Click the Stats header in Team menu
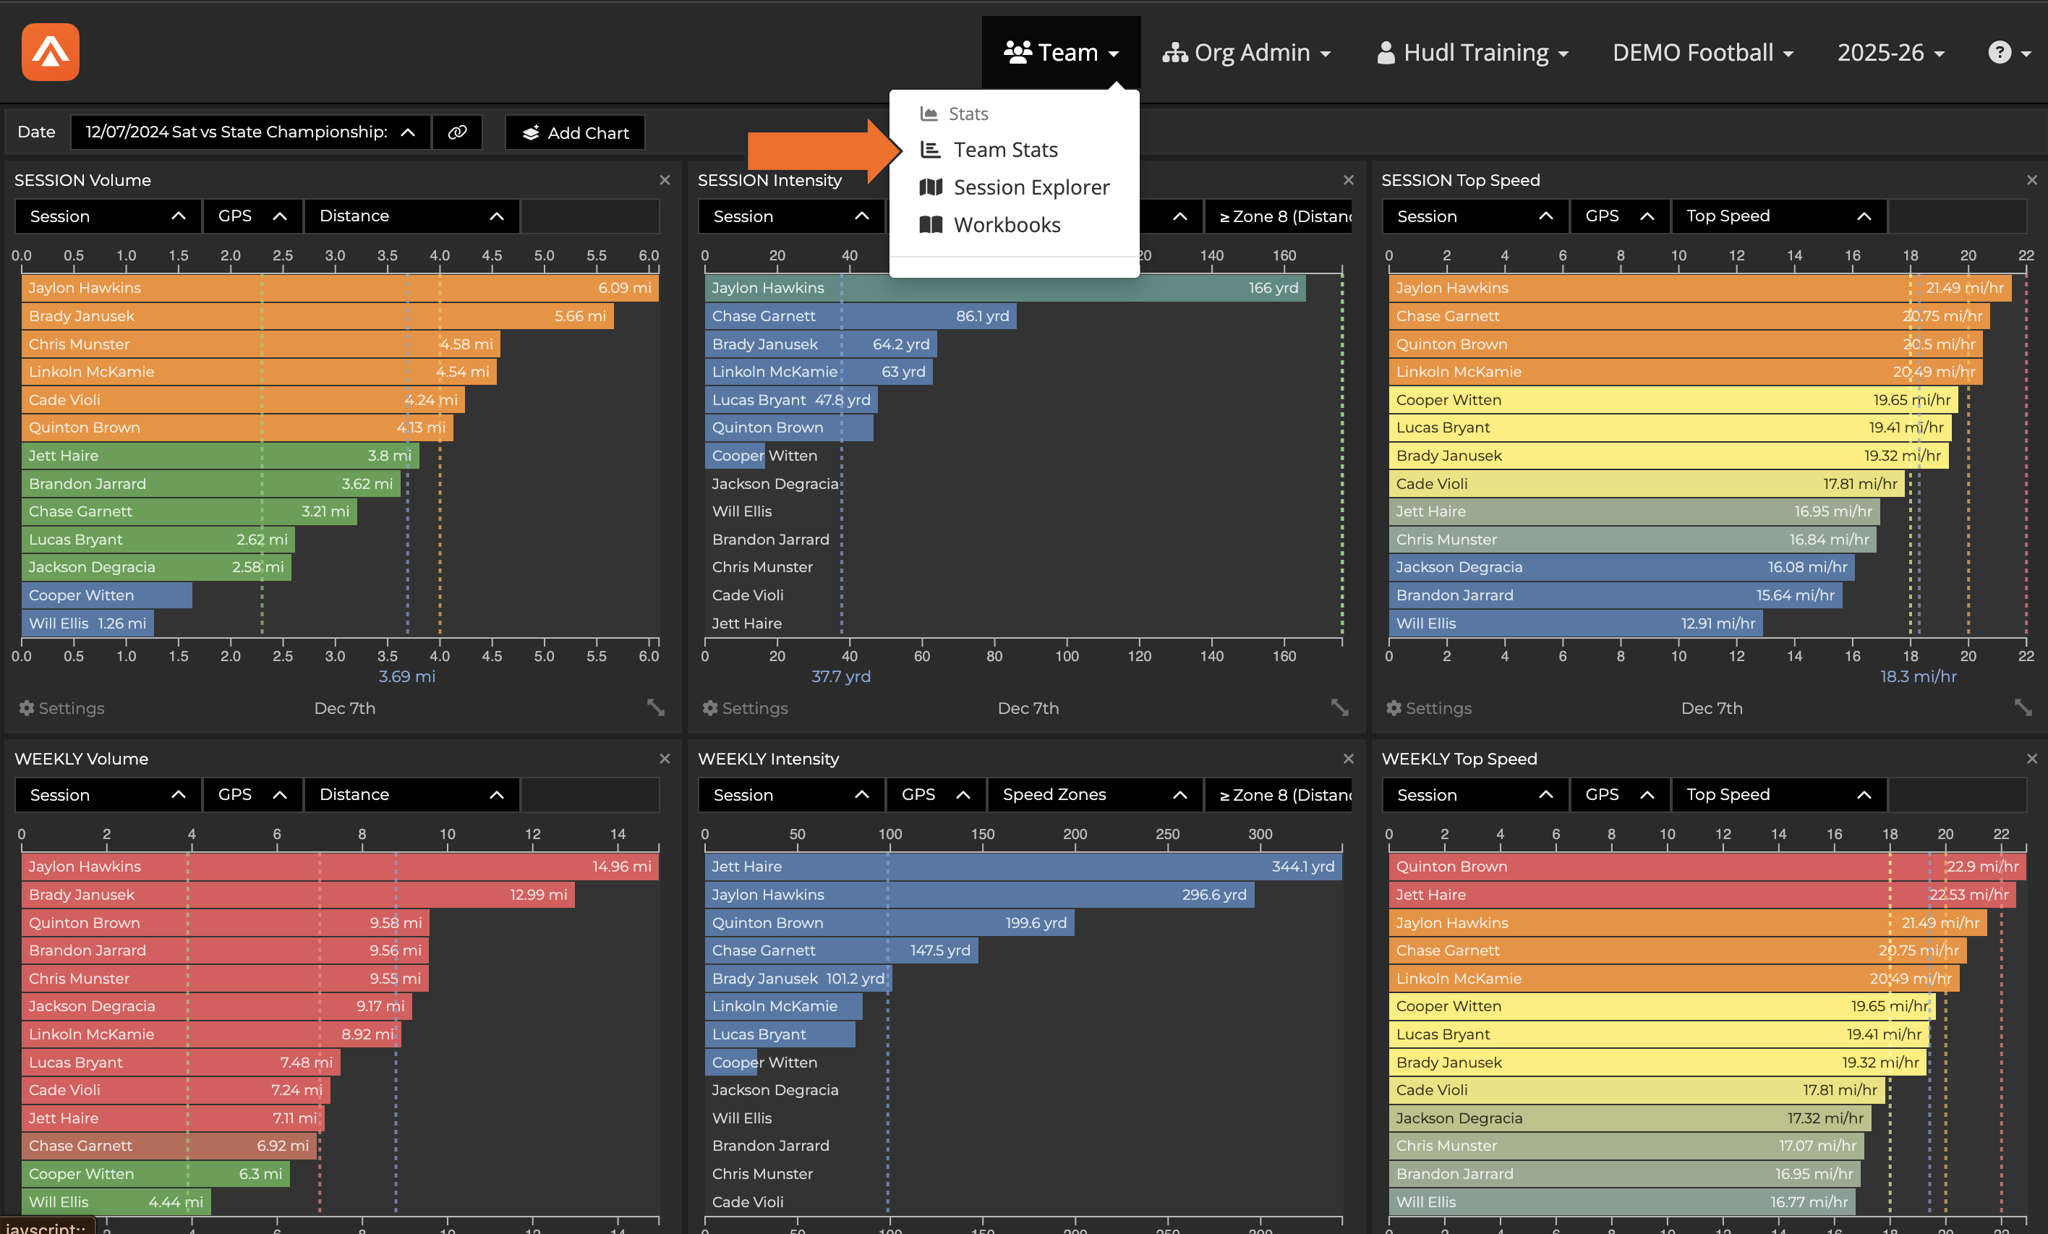Viewport: 2048px width, 1234px height. tap(954, 114)
